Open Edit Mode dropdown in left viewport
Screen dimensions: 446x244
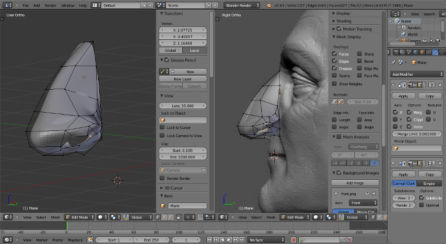click(x=79, y=217)
